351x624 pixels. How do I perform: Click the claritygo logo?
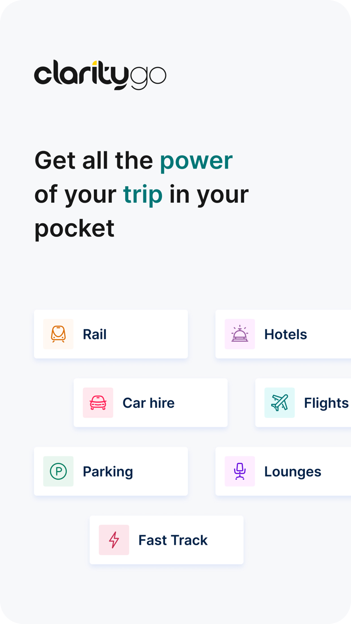[100, 74]
